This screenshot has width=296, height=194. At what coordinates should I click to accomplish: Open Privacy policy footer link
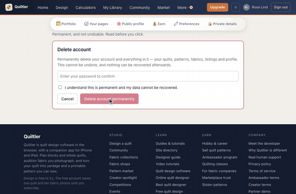[260, 164]
